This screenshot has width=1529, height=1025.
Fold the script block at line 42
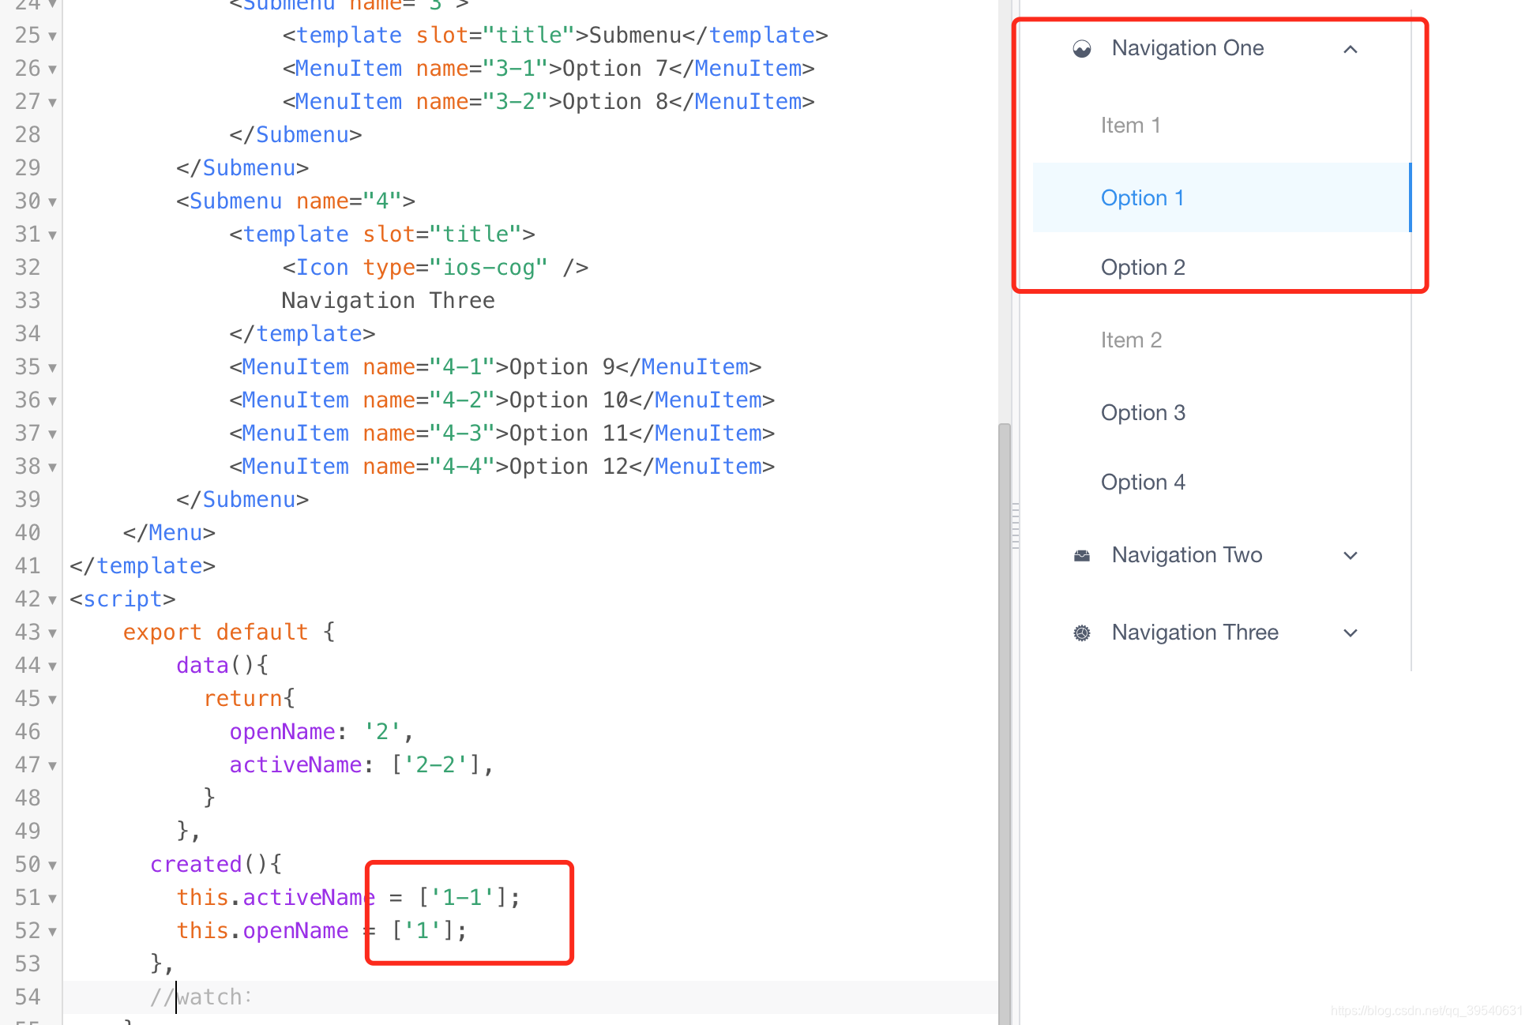pos(52,600)
